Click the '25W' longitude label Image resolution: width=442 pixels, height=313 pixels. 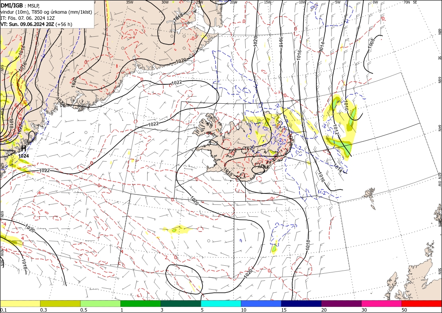tap(199, 2)
